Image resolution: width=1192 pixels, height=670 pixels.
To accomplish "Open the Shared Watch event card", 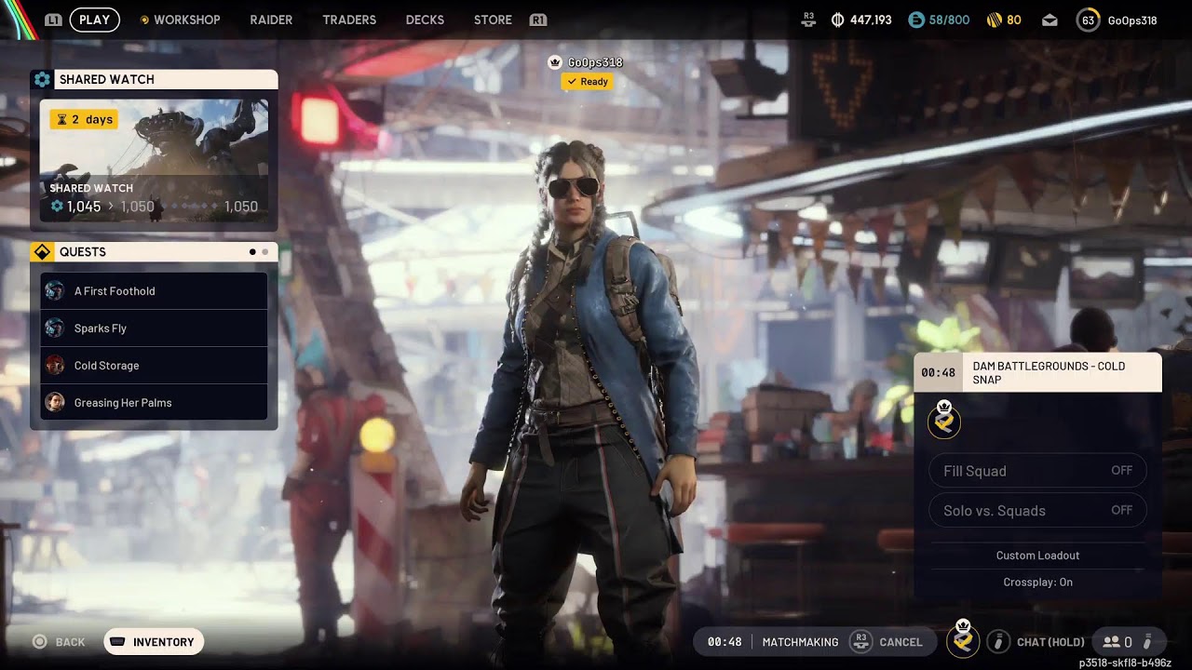I will 154,161.
